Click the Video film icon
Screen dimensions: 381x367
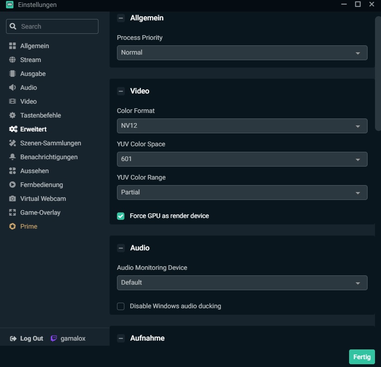tap(12, 101)
